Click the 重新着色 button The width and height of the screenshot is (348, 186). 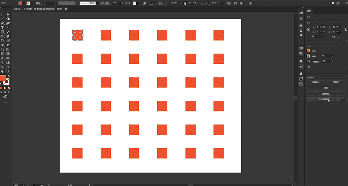point(326,93)
